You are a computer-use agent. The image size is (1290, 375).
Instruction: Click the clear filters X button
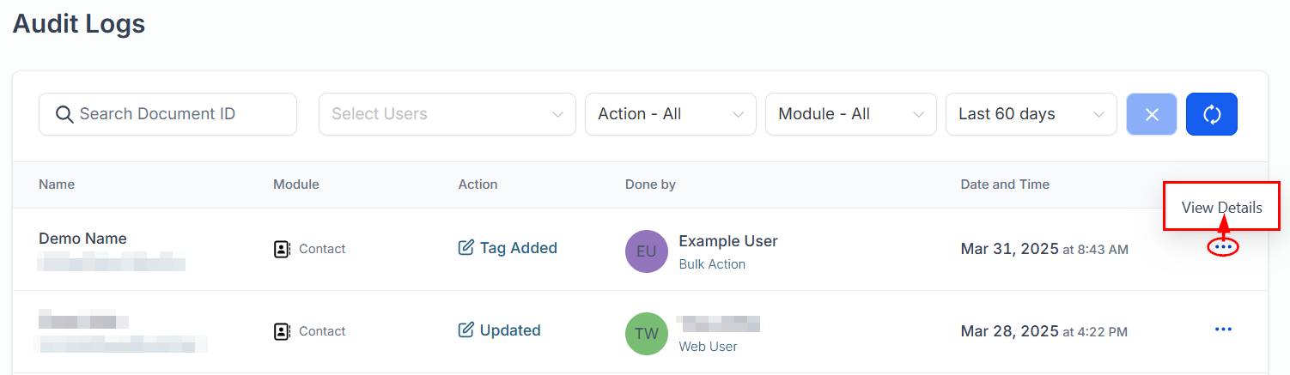tap(1152, 114)
